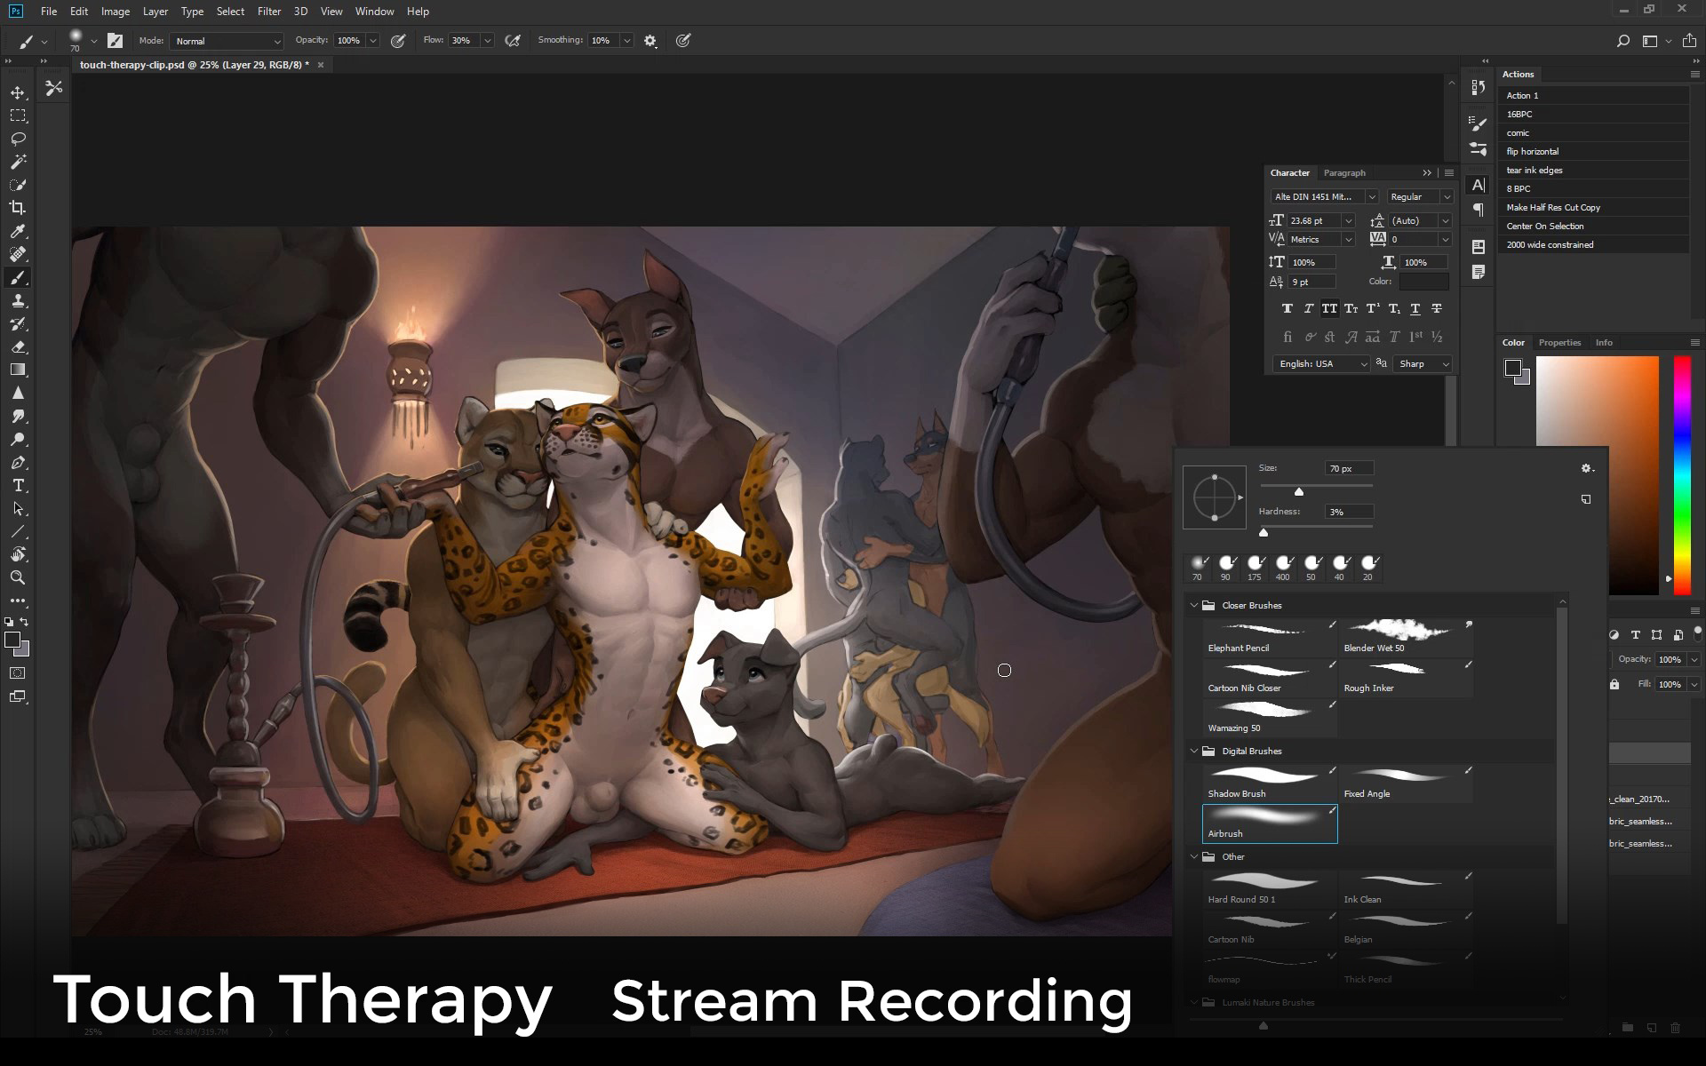Image resolution: width=1706 pixels, height=1066 pixels.
Task: Open blending Mode dropdown
Action: click(x=228, y=41)
